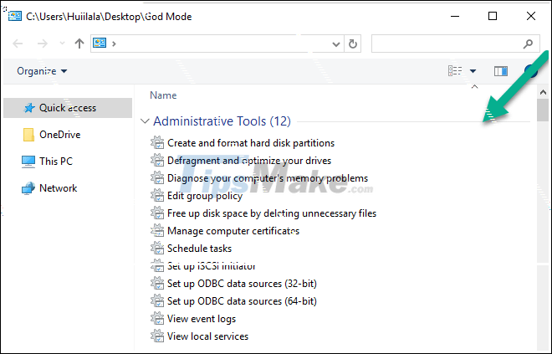Viewport: 552px width, 354px height.
Task: Click the scrollbar up arrow
Action: (543, 92)
